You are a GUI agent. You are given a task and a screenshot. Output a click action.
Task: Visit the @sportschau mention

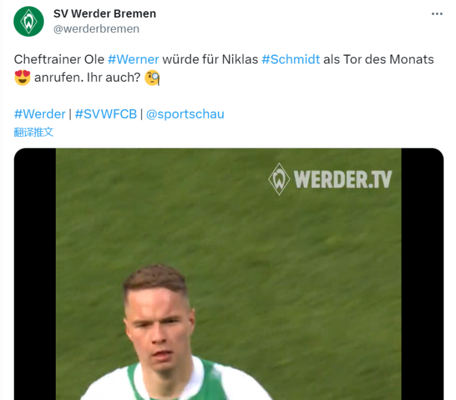pos(185,114)
